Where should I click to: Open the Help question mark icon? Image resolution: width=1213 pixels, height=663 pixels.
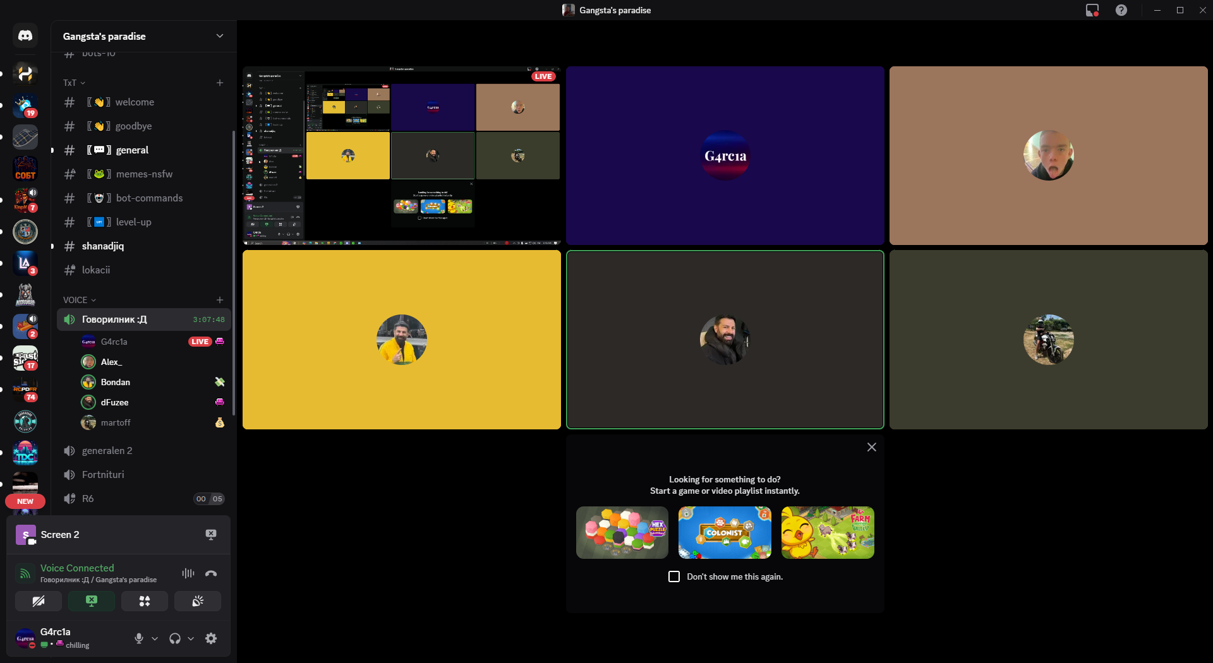click(1121, 10)
